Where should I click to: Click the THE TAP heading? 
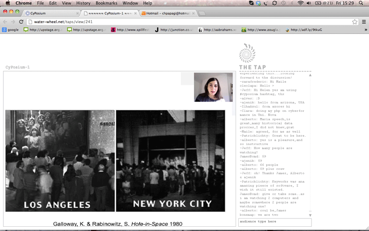coord(253,68)
